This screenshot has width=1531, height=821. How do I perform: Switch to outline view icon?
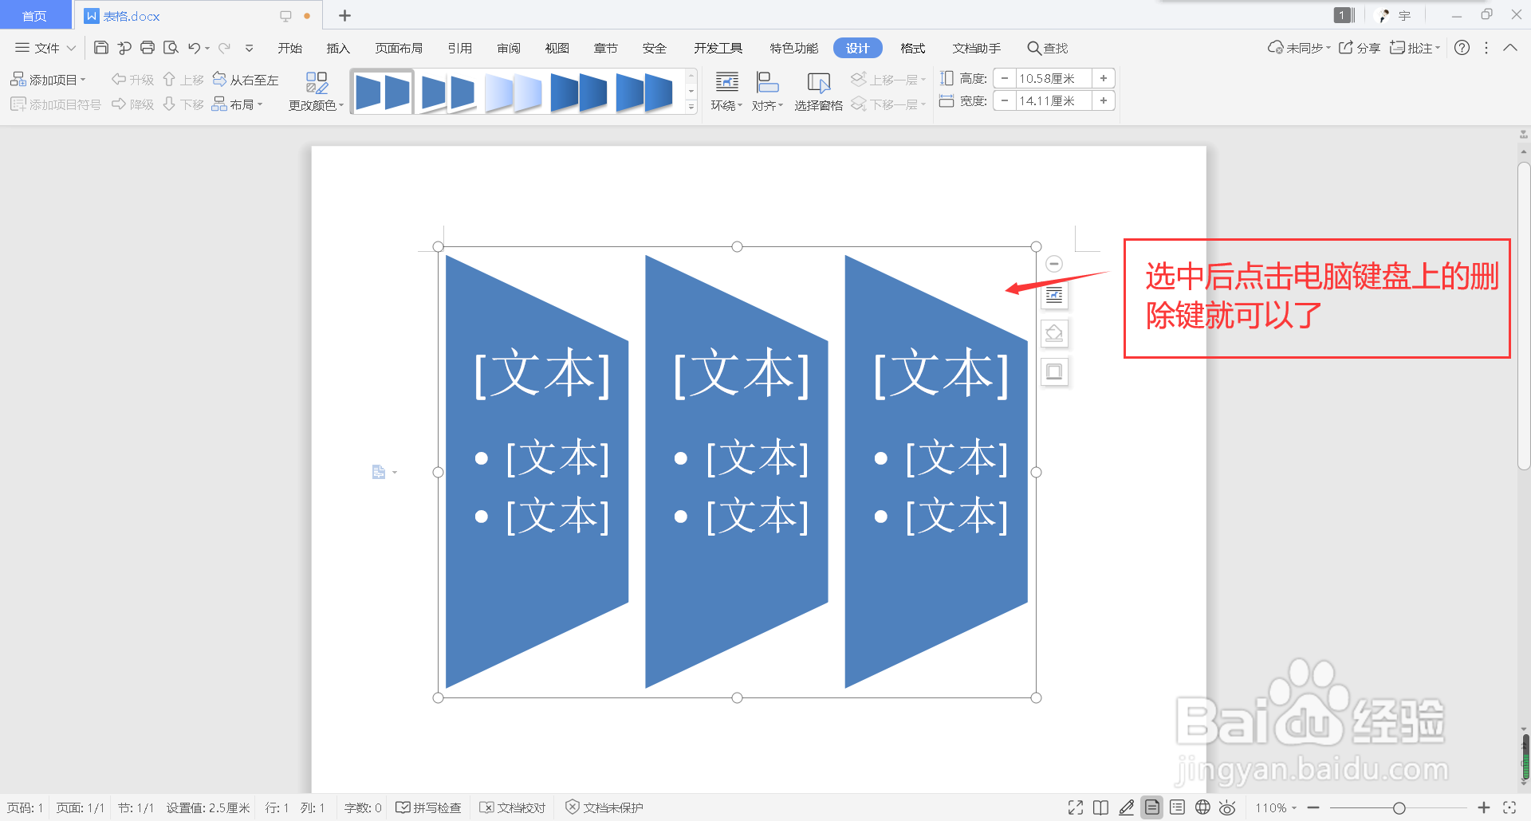coord(1177,807)
